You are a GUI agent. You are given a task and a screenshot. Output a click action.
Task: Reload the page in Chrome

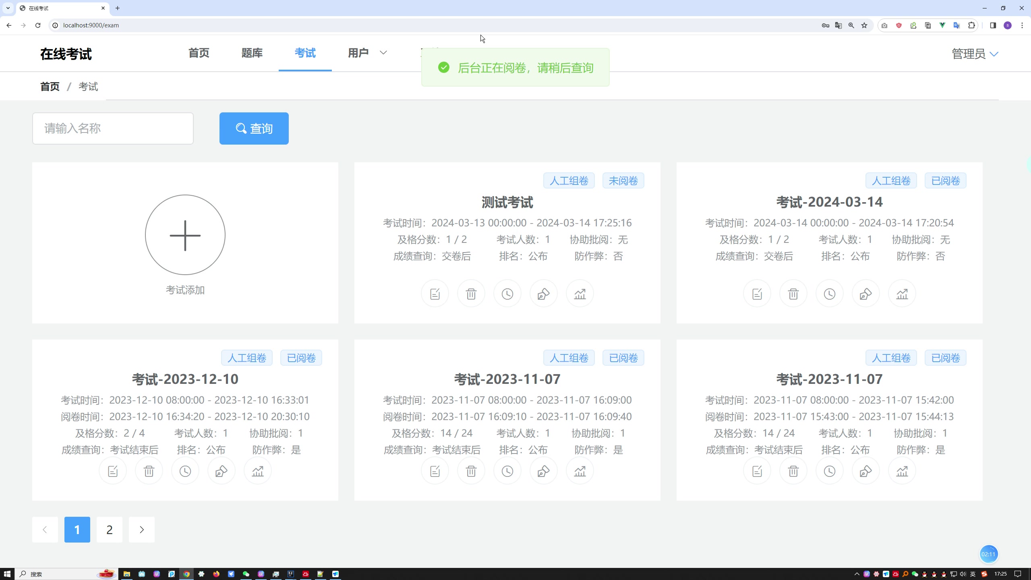coord(38,25)
